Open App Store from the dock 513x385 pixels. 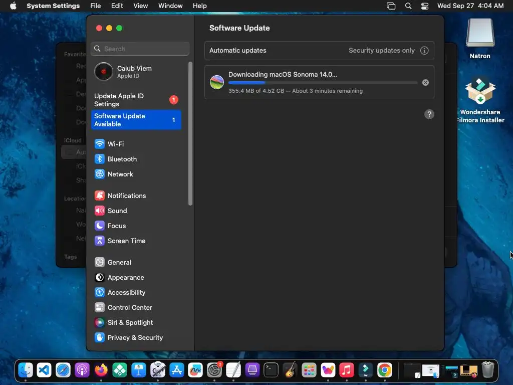point(177,370)
